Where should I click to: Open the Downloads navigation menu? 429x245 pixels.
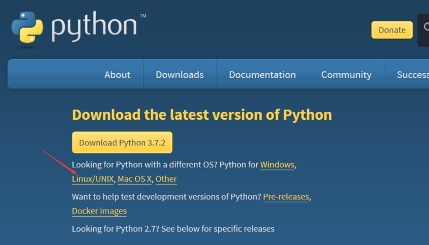(x=180, y=75)
